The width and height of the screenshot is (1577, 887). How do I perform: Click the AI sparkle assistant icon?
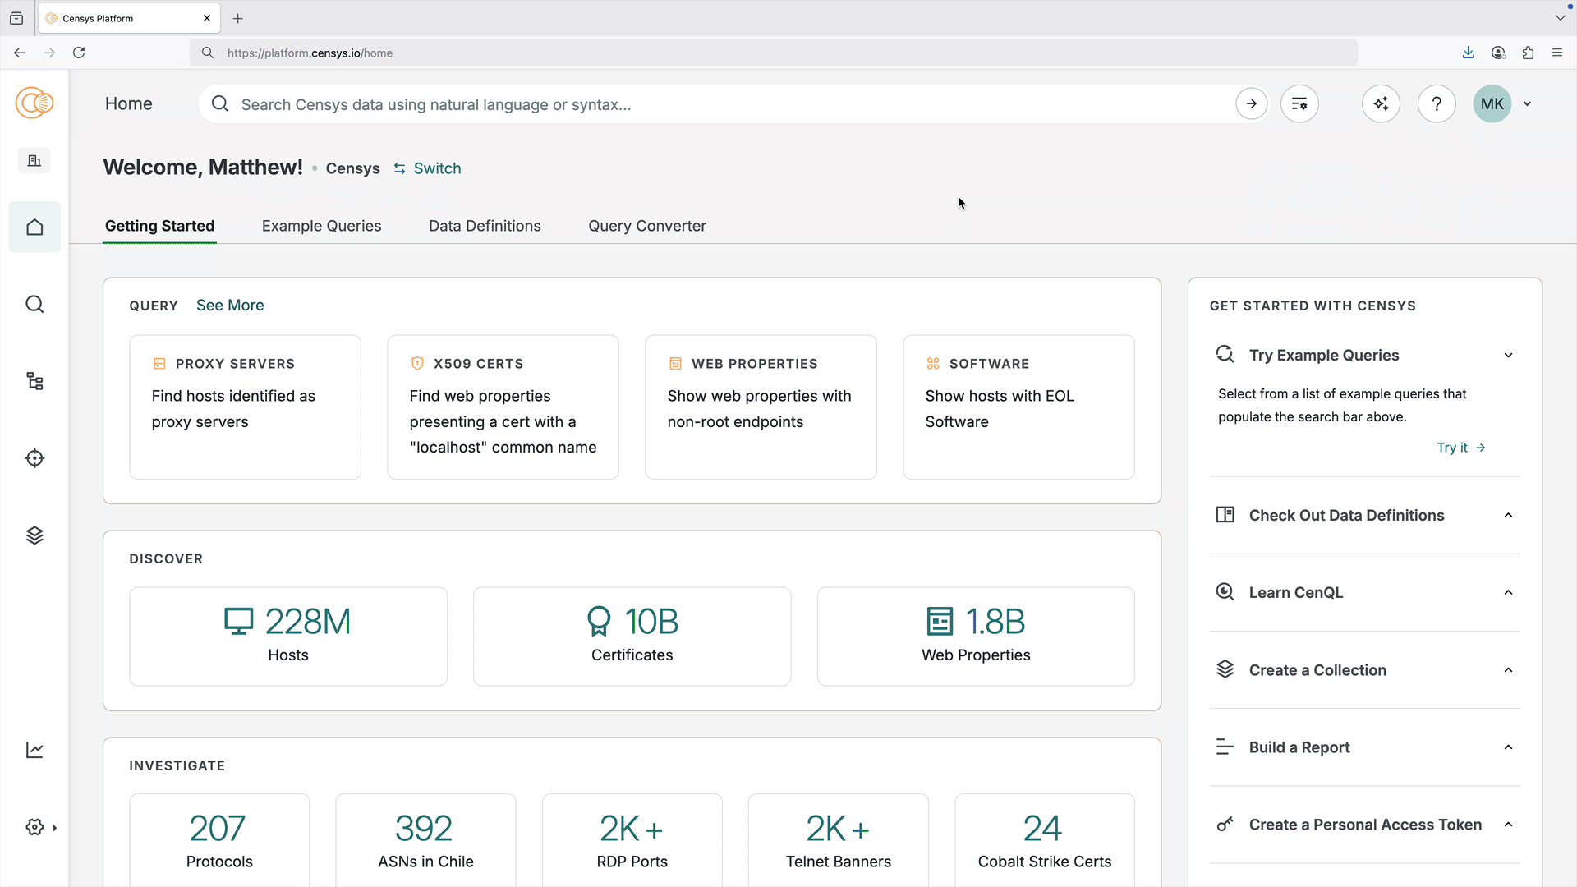(1381, 104)
